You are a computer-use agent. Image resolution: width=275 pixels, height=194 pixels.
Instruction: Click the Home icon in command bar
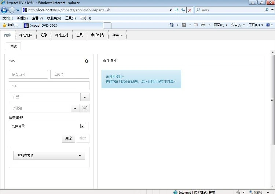(172, 25)
